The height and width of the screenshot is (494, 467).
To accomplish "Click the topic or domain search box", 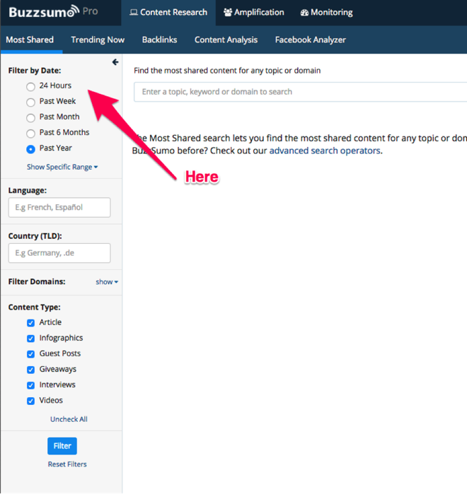I will click(x=300, y=92).
